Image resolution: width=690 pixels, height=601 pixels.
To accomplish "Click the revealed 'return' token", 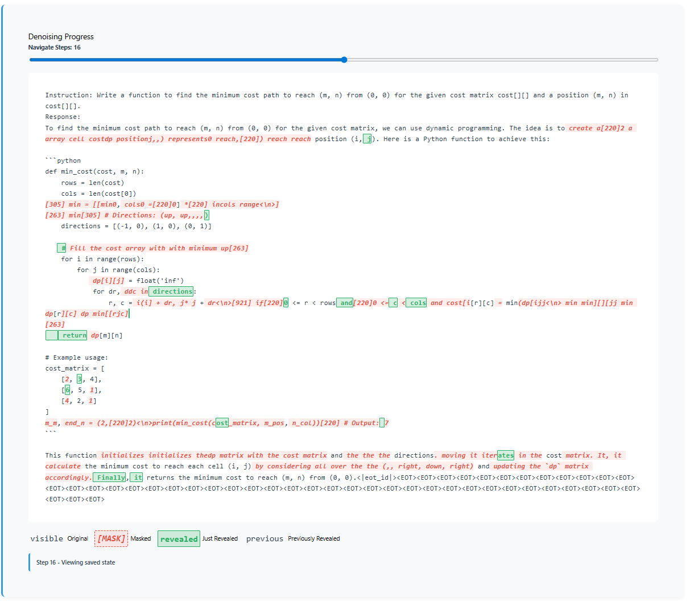I will (73, 335).
